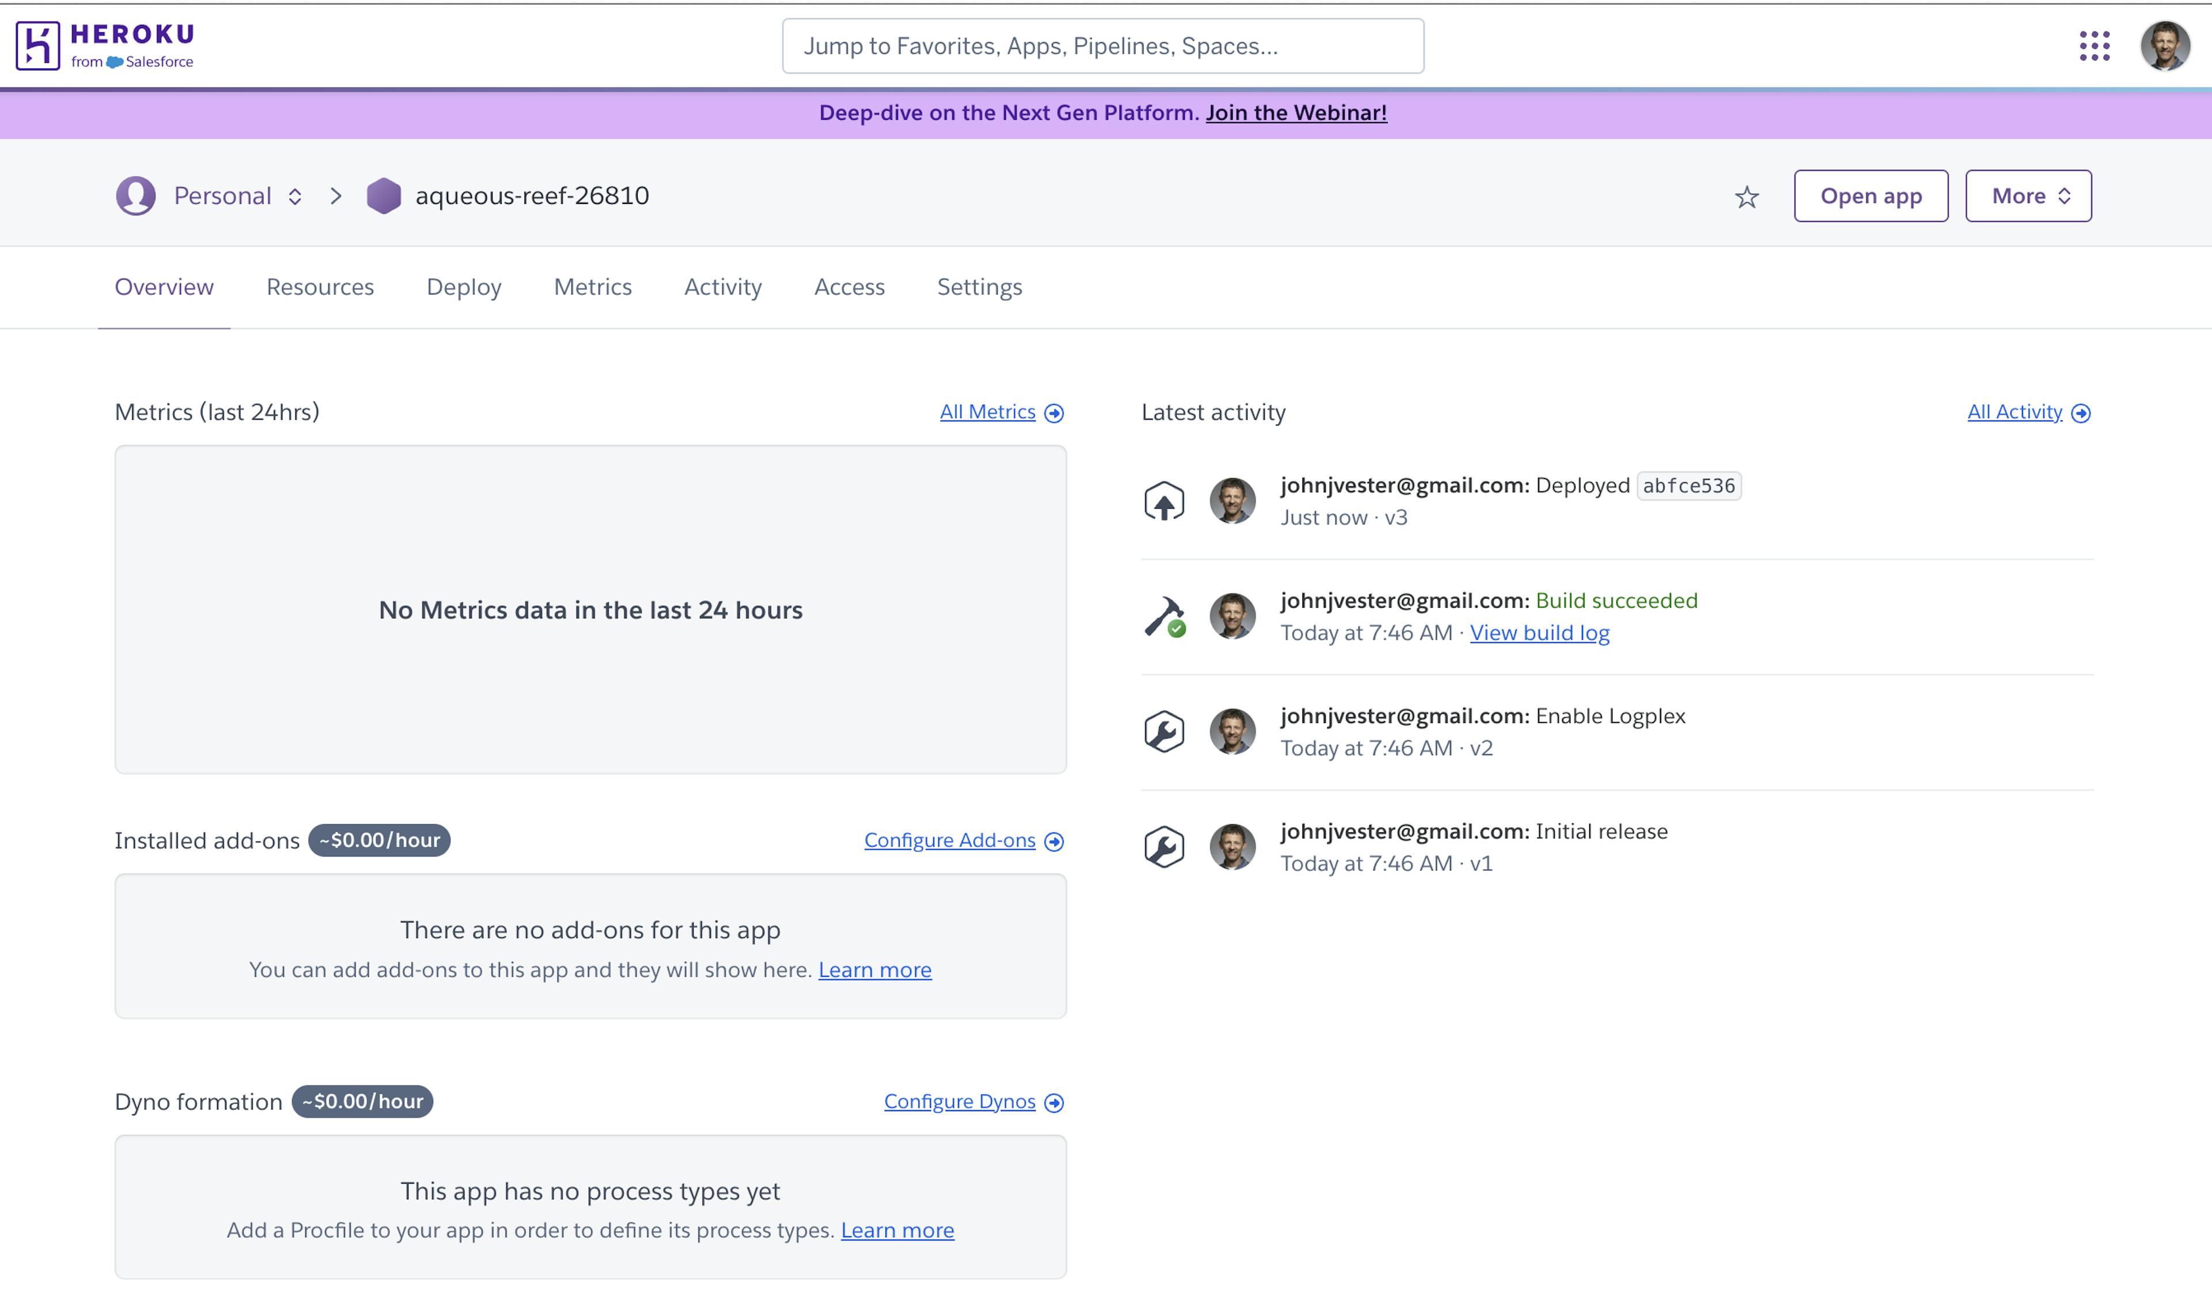Click the arrow icon next to Configure Add-ons
Image resolution: width=2212 pixels, height=1315 pixels.
click(x=1054, y=842)
